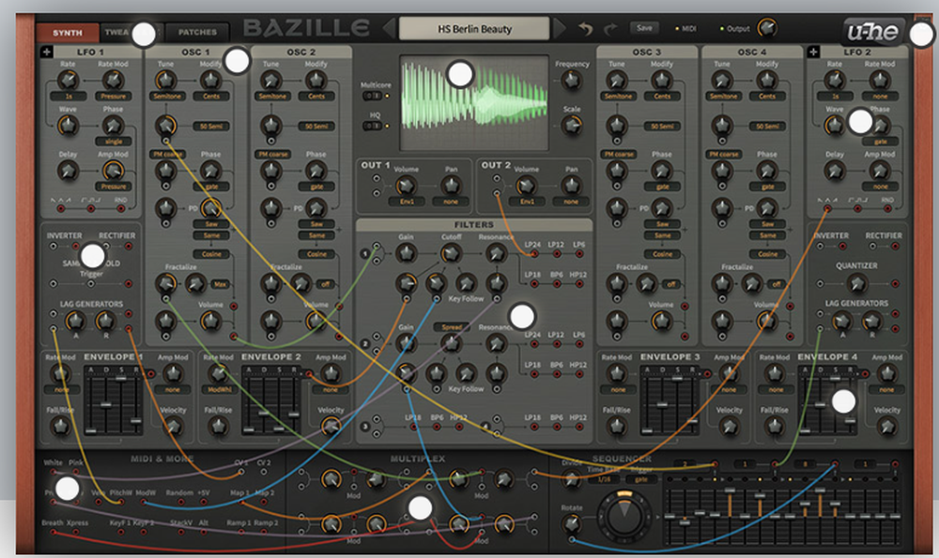Open OSC 1 Fractalize 'Max' dropdown
This screenshot has width=939, height=558.
click(220, 284)
